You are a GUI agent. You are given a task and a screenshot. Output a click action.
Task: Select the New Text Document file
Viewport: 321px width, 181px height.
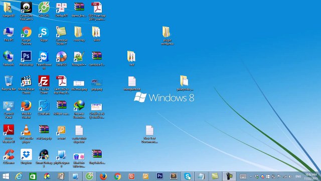[x=149, y=134]
